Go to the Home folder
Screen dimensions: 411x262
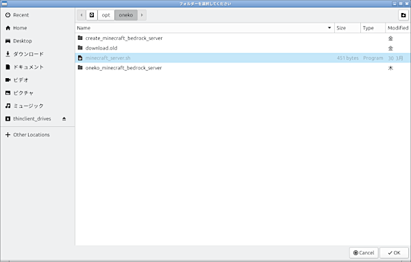[38, 28]
